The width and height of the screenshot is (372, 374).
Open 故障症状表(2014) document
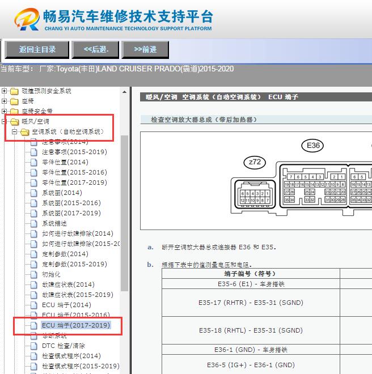(68, 284)
